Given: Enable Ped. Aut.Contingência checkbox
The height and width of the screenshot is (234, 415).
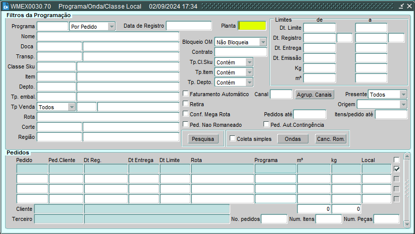Looking at the screenshot, I should (267, 124).
